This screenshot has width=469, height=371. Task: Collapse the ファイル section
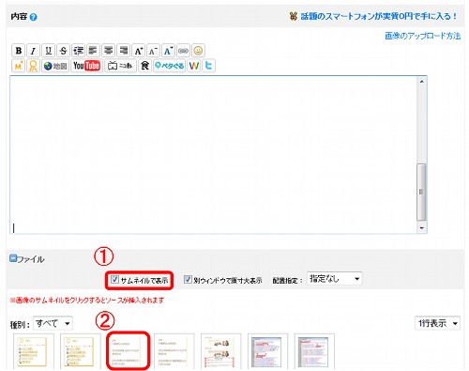click(13, 258)
